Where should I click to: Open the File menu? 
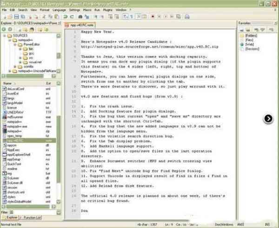4,10
